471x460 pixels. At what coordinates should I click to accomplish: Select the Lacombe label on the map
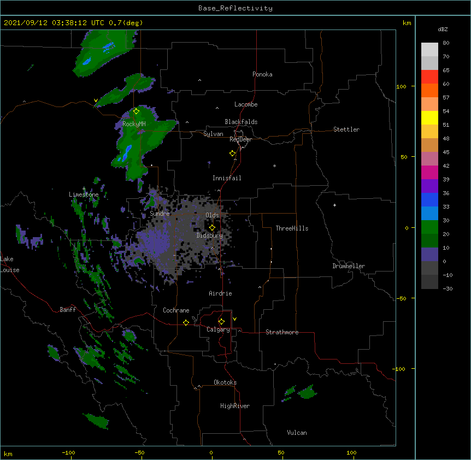[246, 104]
